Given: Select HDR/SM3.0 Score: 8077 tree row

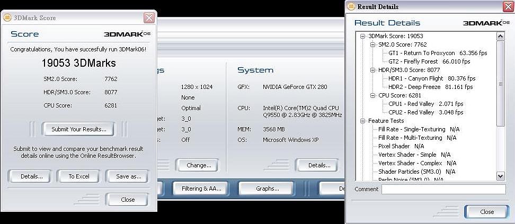Looking at the screenshot, I should tap(409, 70).
